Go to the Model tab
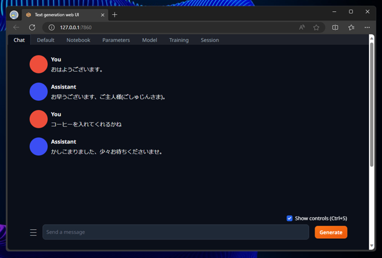382x258 pixels. 150,40
